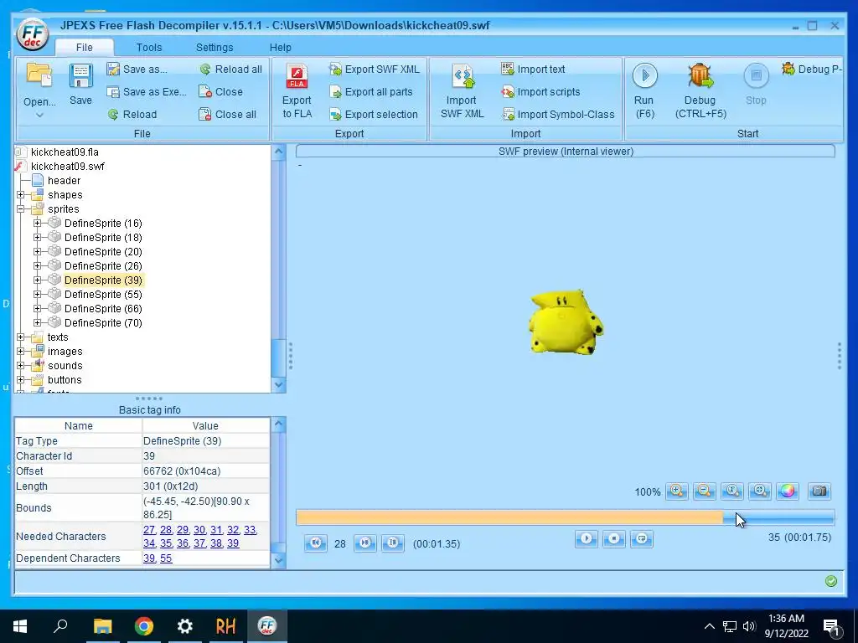Run the SWF with Run (F6)
Viewport: 858px width, 643px height.
(644, 90)
